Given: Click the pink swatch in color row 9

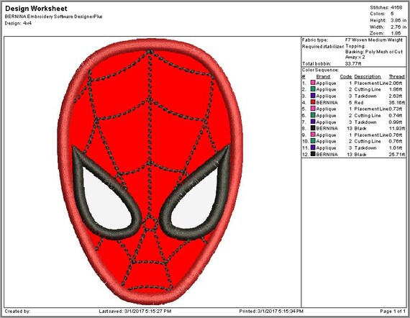Looking at the screenshot, I should pos(313,135).
